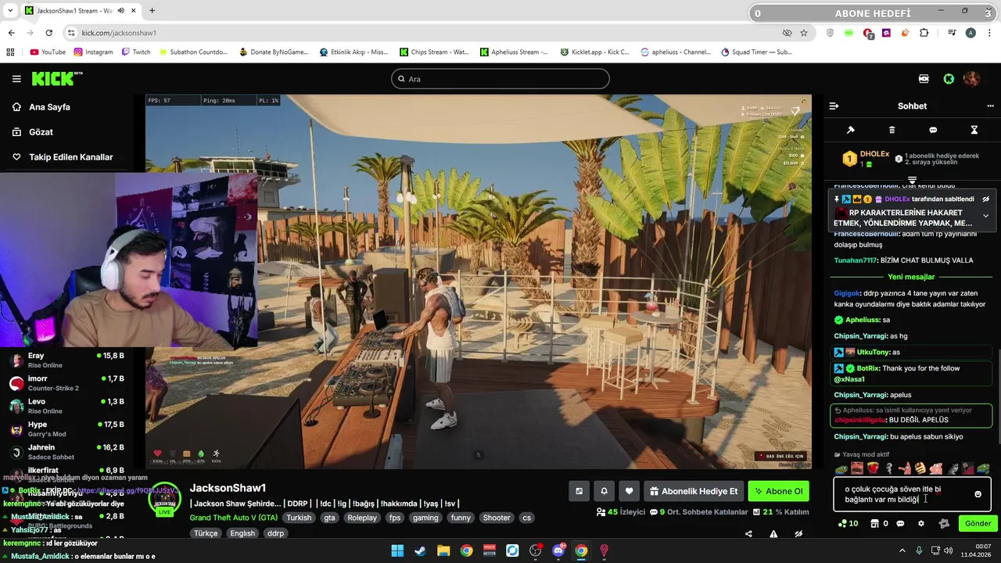The width and height of the screenshot is (1001, 563).
Task: Open the emoji picker in chat input
Action: coord(978,494)
